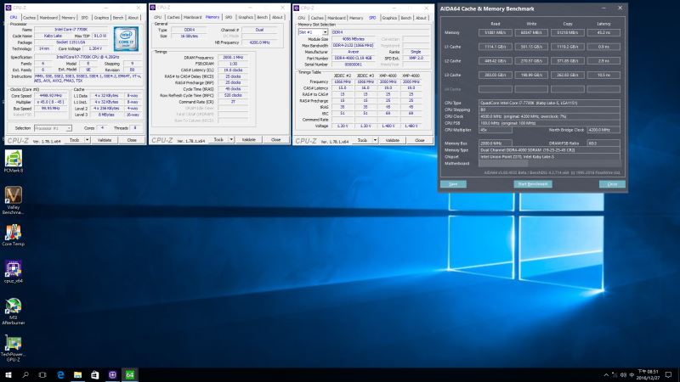Click Close button in the Memory CPU-Z window
Image resolution: width=680 pixels, height=382 pixels.
275,139
